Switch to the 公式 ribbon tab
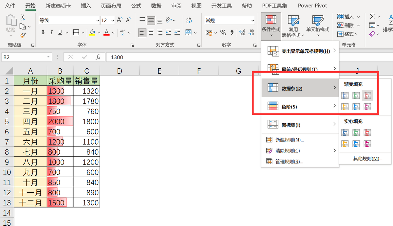The height and width of the screenshot is (226, 393). 136,6
